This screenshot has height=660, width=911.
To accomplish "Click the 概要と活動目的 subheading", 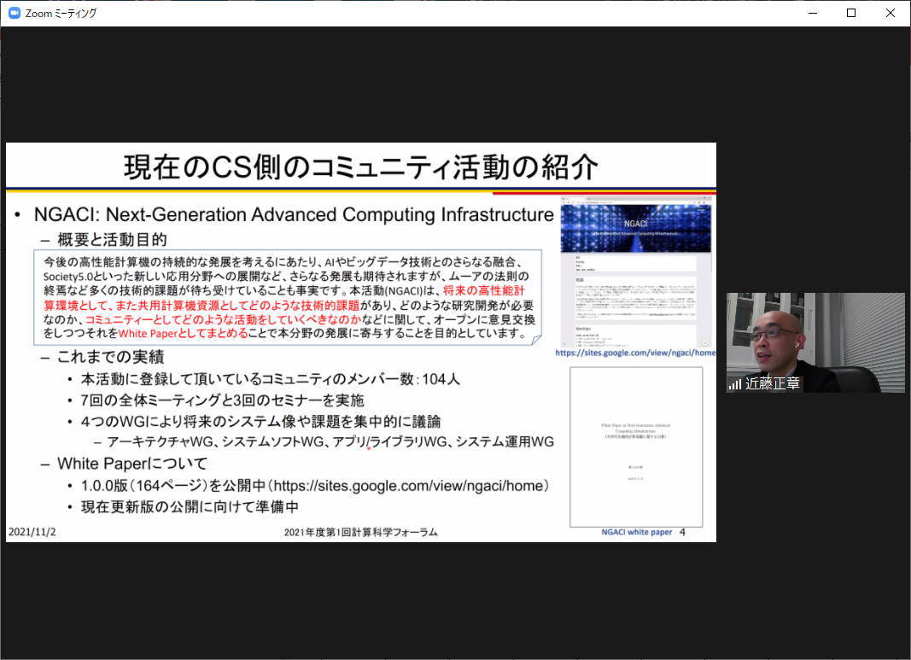I will click(111, 239).
